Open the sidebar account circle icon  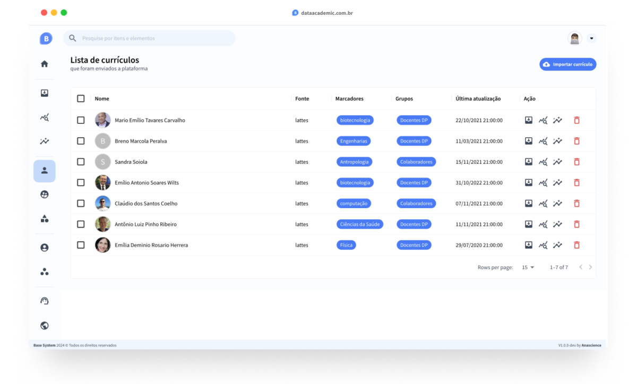[x=45, y=247]
